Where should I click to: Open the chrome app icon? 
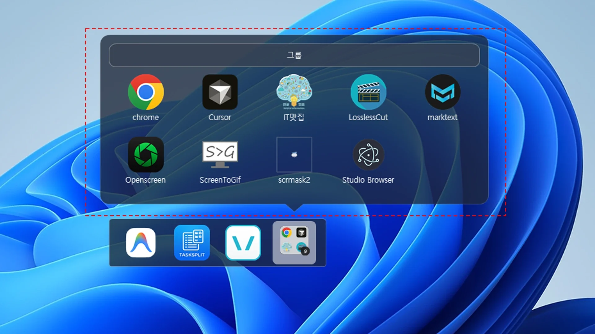click(x=146, y=92)
